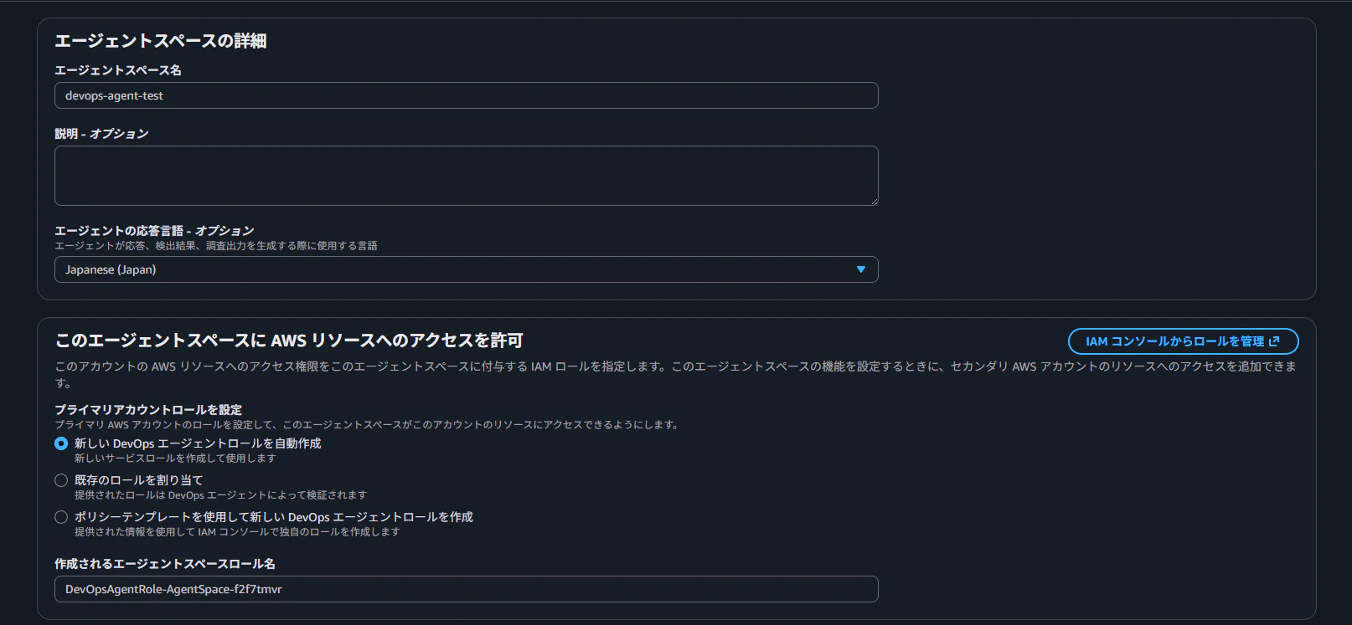Click 新しいサービスロールを作成して使用します description
Screen dimensions: 1352x625
(175, 459)
